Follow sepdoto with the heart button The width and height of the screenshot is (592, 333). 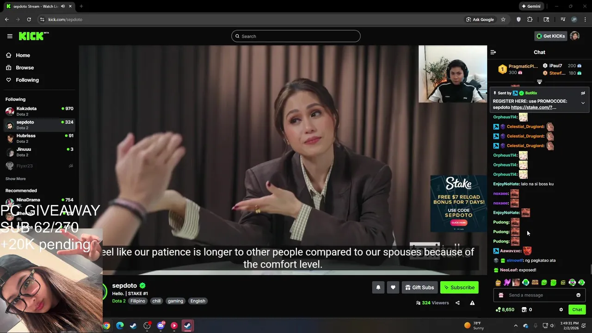tap(393, 287)
